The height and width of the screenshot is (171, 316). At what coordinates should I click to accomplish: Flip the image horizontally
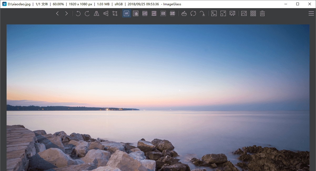click(96, 13)
